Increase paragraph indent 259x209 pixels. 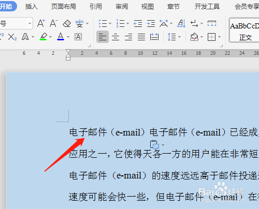pos(151,23)
